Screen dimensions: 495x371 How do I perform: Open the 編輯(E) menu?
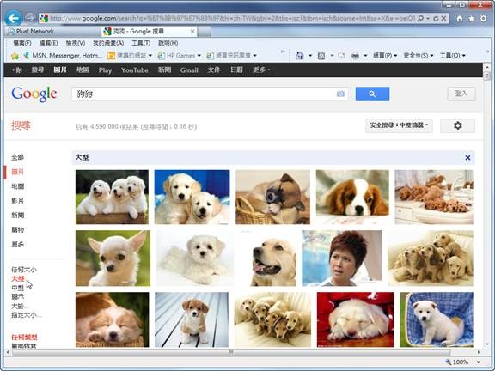tap(48, 43)
